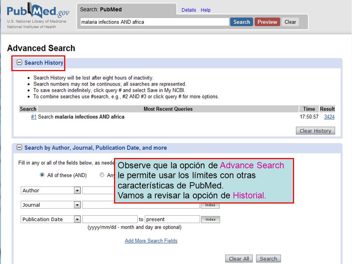The width and height of the screenshot is (352, 264).
Task: Click the 'Advanced Search' page heading
Action: click(x=41, y=48)
